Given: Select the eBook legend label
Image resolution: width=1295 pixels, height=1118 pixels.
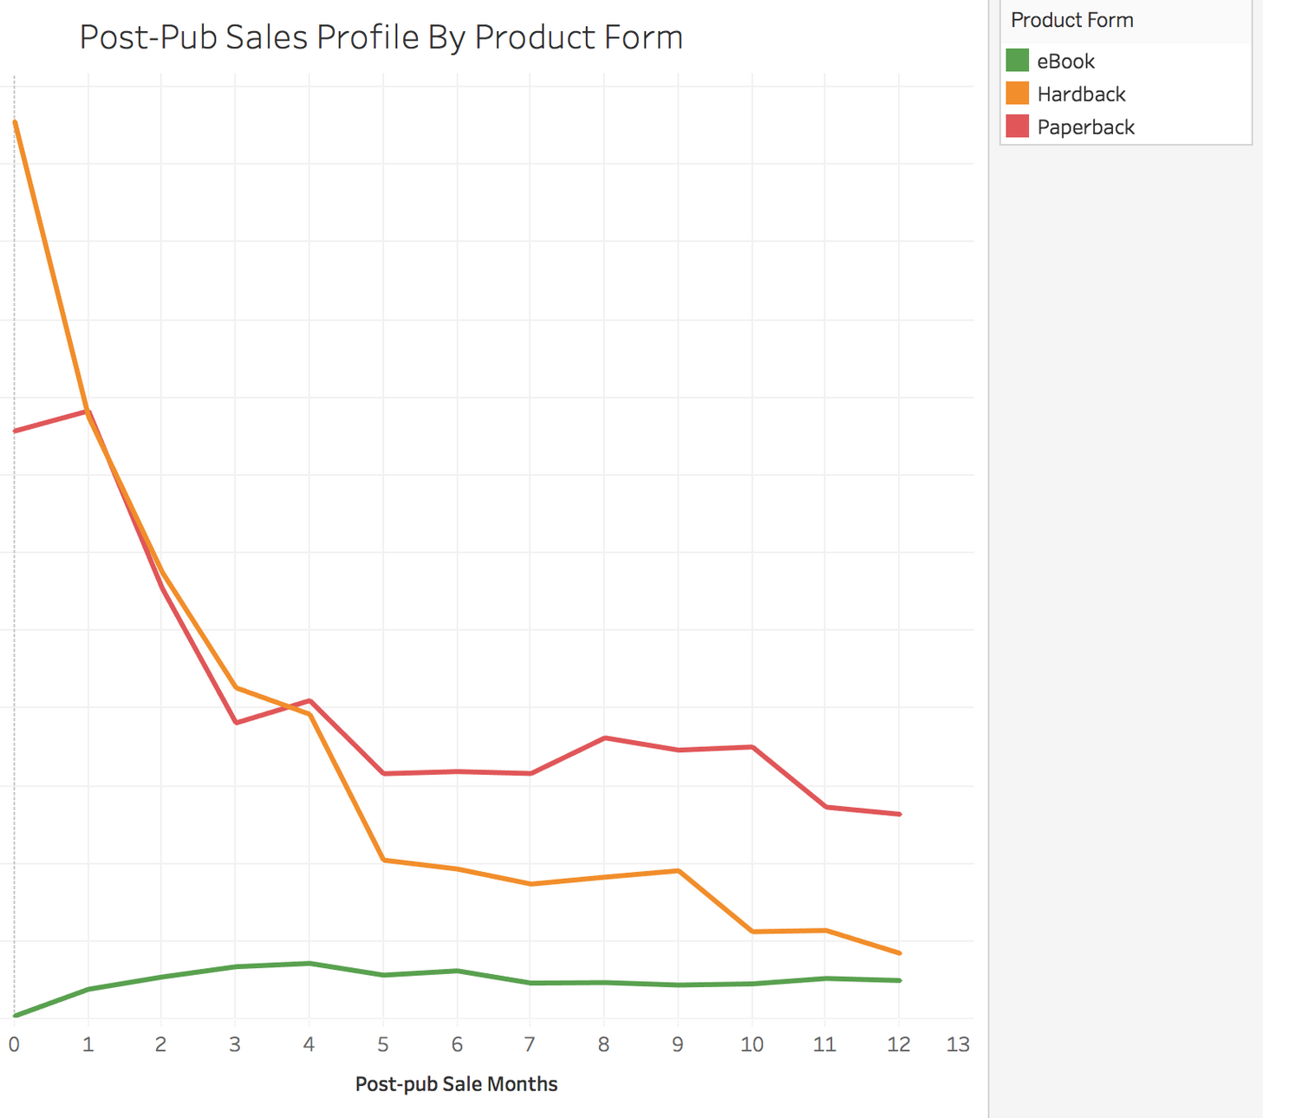Looking at the screenshot, I should tap(1065, 62).
